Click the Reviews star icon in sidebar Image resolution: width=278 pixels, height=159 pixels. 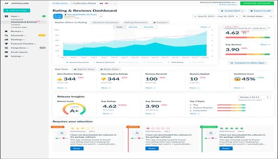[6, 31]
